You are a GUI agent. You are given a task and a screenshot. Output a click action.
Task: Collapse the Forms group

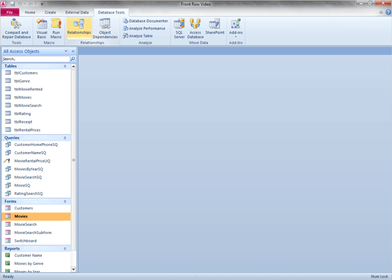tap(65, 202)
